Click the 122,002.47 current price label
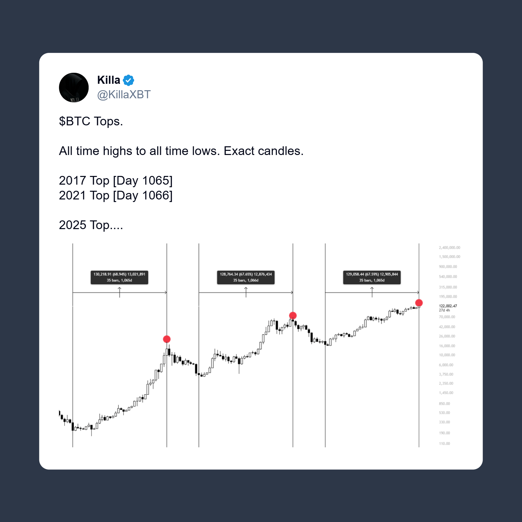Viewport: 522px width, 522px height. pyautogui.click(x=448, y=306)
